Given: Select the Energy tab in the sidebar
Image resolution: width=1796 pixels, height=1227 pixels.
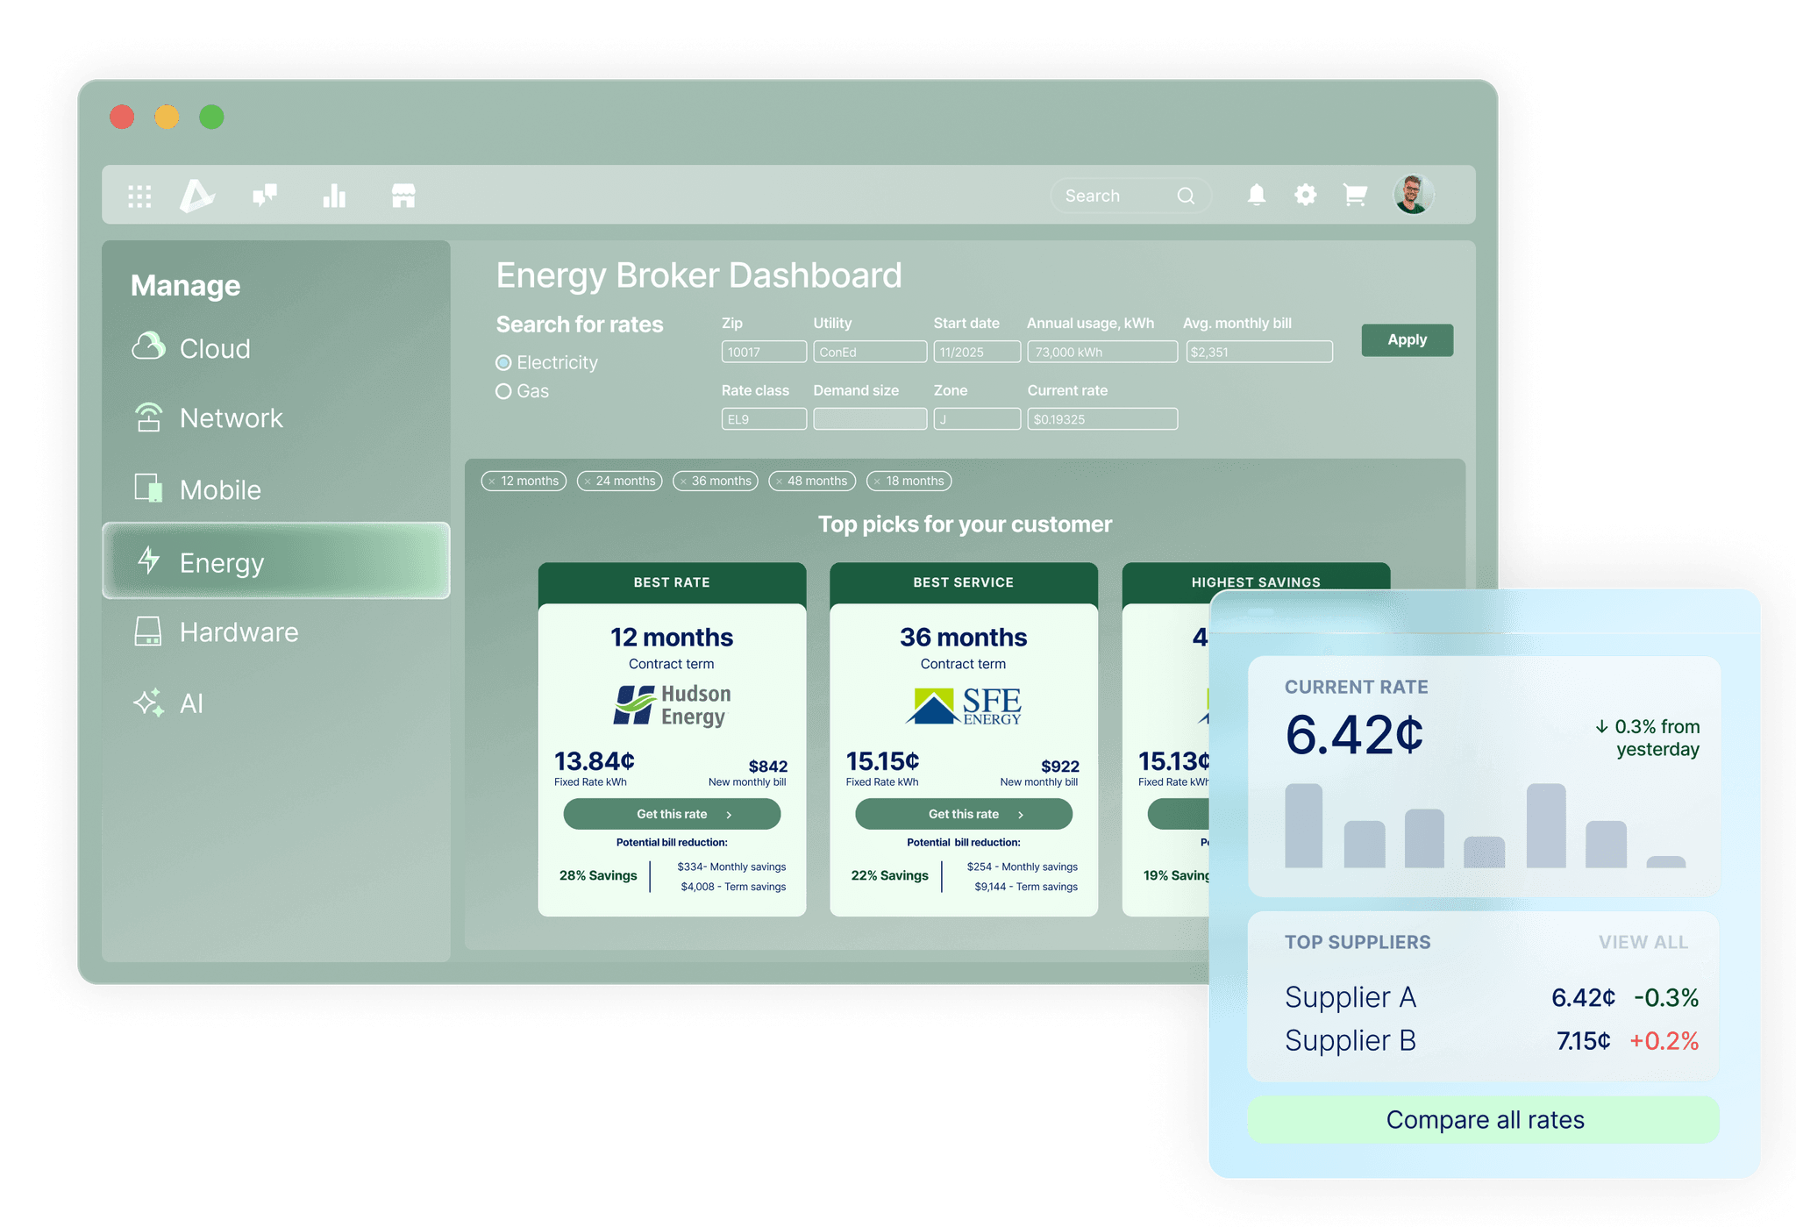Looking at the screenshot, I should (221, 562).
